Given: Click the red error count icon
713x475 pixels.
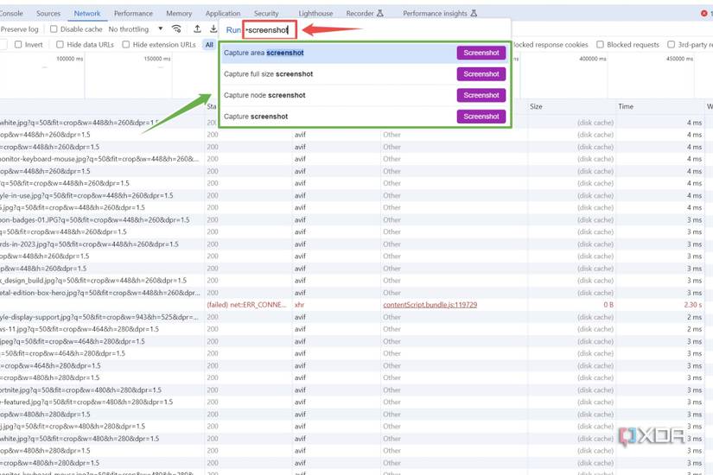Looking at the screenshot, I should [703, 13].
